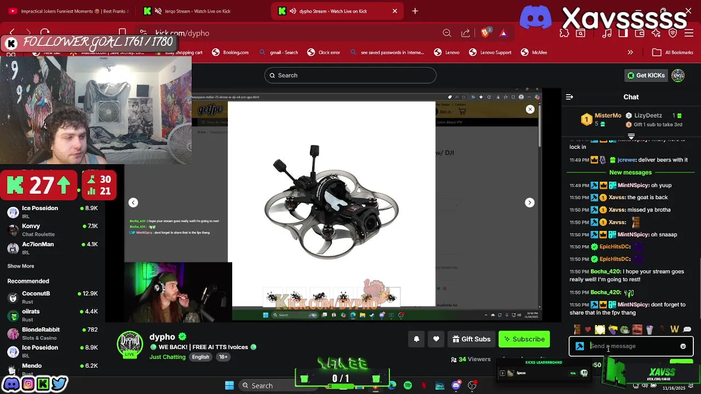Mute the dypho Stream tab speaker icon
This screenshot has width=701, height=394.
click(x=293, y=11)
